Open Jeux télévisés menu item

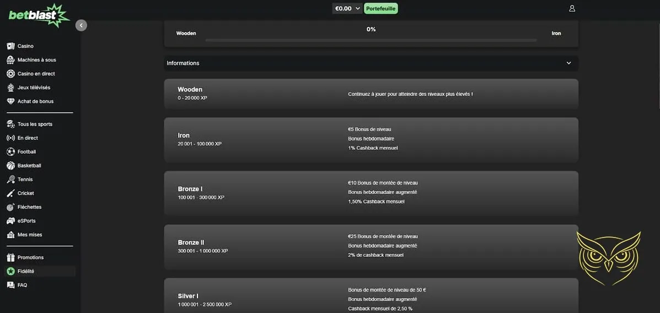point(34,88)
